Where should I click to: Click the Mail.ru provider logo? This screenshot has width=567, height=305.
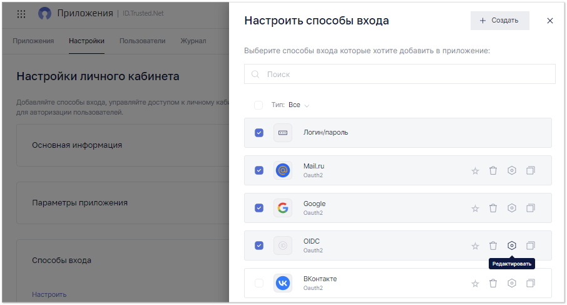click(x=283, y=170)
